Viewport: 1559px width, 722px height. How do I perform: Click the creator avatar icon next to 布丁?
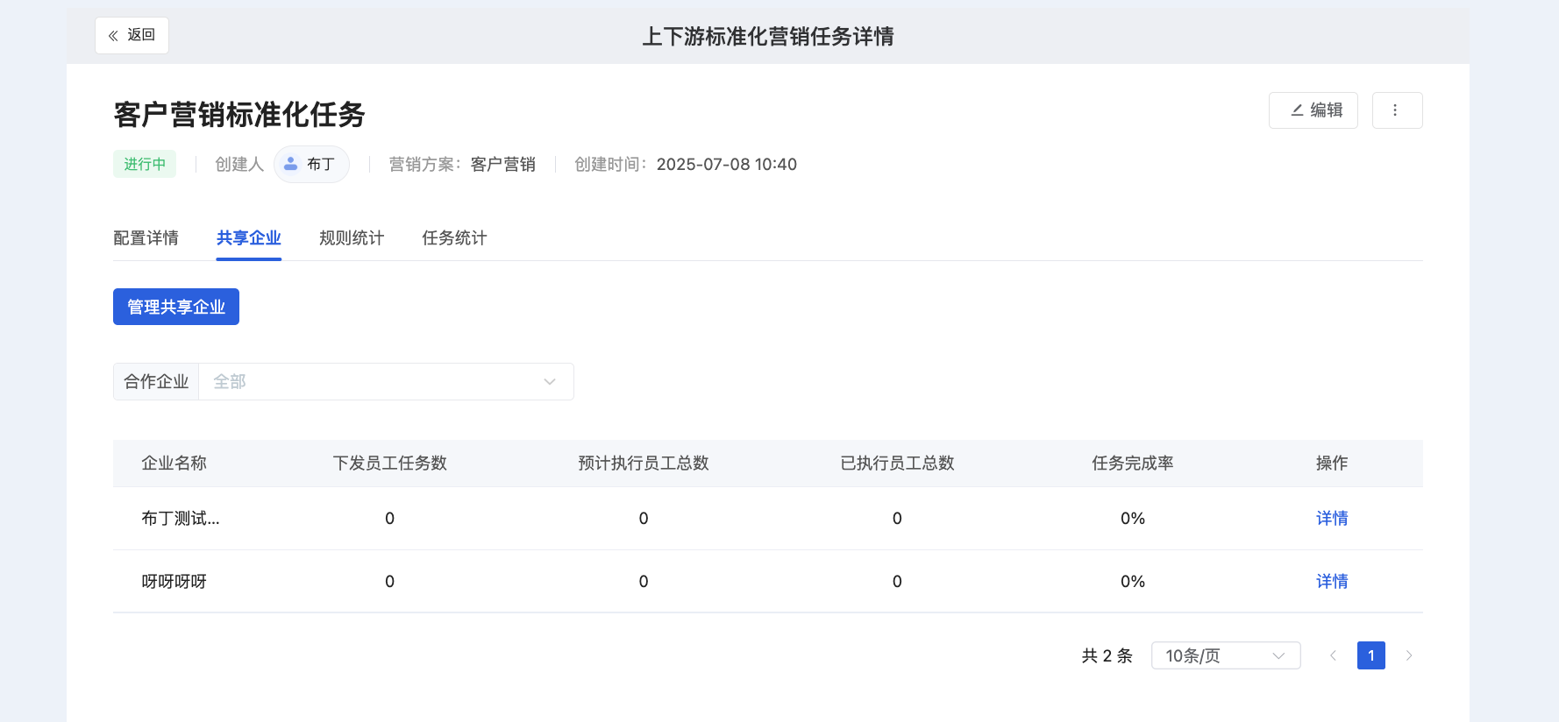coord(291,164)
